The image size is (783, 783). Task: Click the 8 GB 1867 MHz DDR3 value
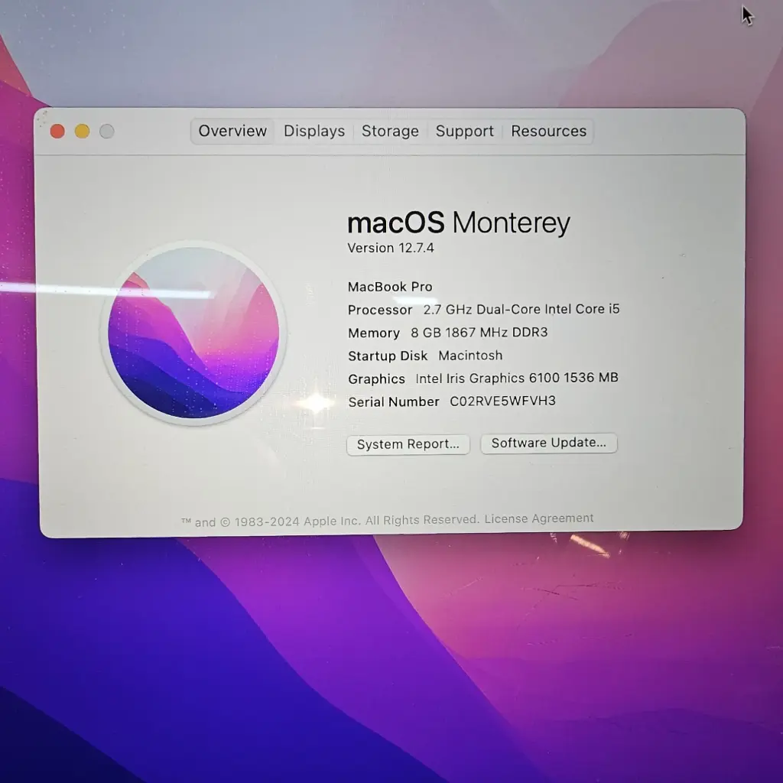point(479,333)
